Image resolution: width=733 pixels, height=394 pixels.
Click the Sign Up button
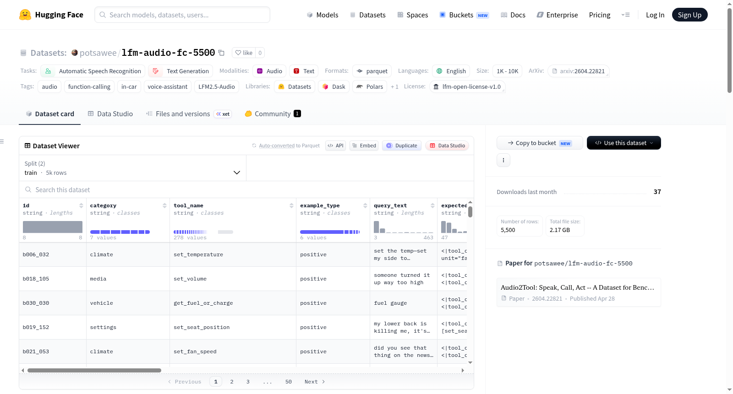(x=689, y=15)
